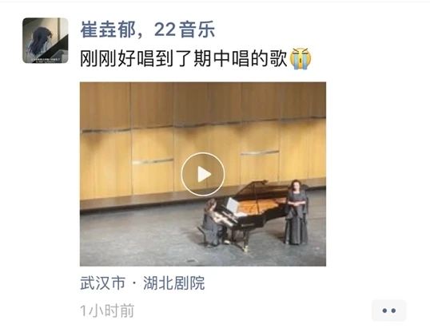Select the post text 刚刚好唱到了期中唱的歌
430x328 pixels.
pyautogui.click(x=184, y=58)
